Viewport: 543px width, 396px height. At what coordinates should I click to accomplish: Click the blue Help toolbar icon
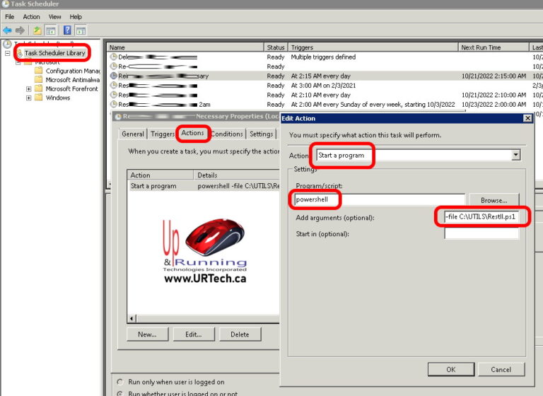point(67,30)
